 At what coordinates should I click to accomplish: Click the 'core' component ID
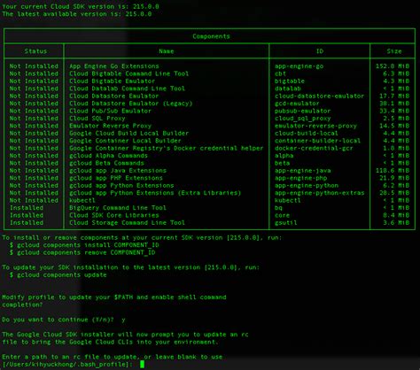coord(282,215)
